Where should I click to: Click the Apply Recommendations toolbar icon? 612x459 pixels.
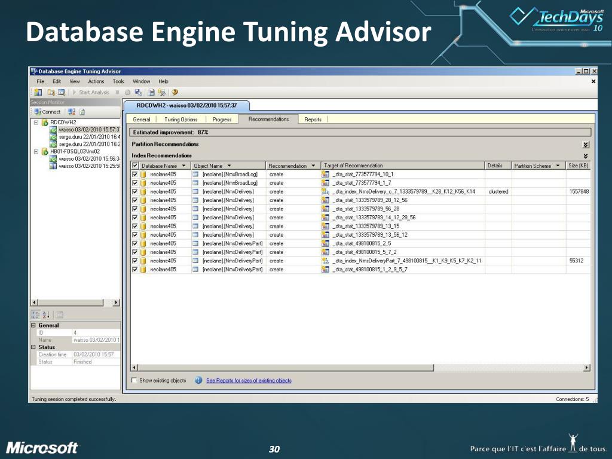point(161,93)
